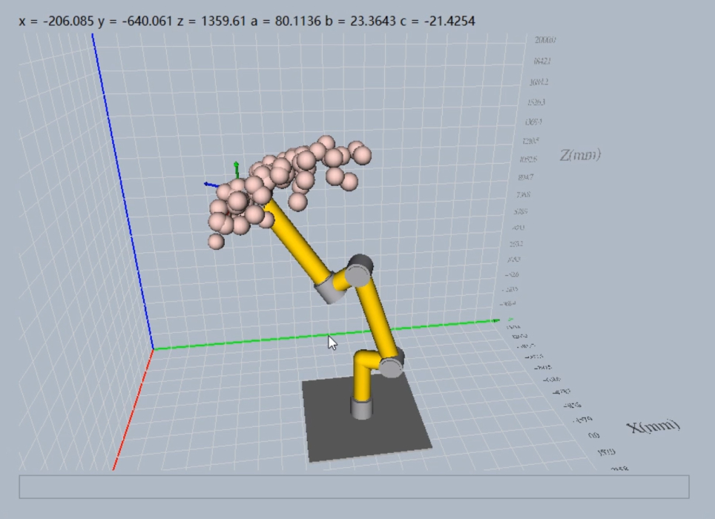Click the red axis line at bottom-left
Screen dimensions: 715x519
pos(134,409)
